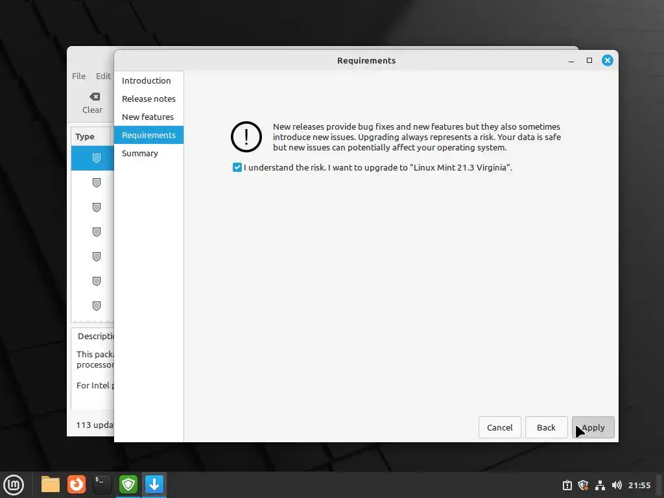
Task: Click the update shield tray icon
Action: click(x=583, y=485)
